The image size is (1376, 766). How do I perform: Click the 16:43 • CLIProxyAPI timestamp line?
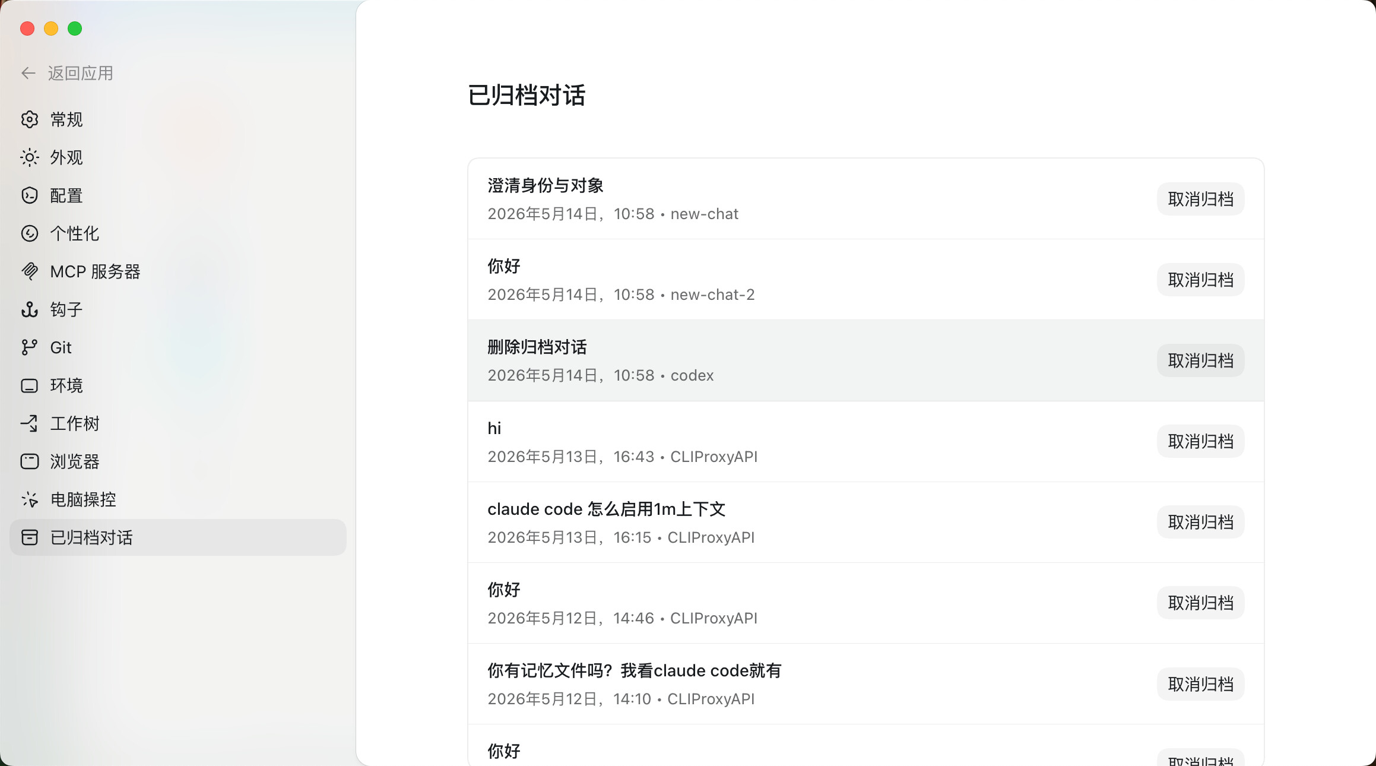pos(622,457)
